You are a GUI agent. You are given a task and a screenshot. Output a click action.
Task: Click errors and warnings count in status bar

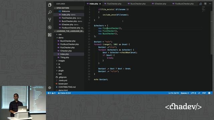coord(51,93)
